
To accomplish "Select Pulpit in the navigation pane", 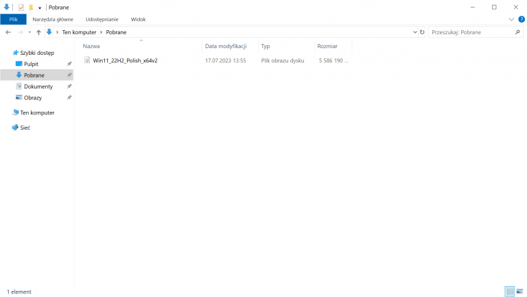I will click(x=31, y=64).
